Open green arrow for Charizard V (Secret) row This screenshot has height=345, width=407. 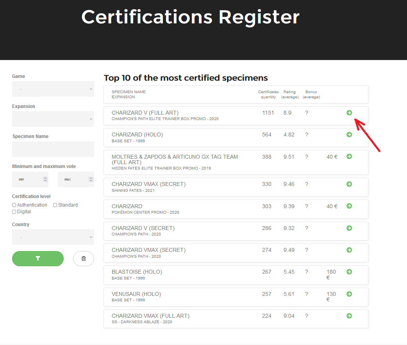(x=349, y=228)
